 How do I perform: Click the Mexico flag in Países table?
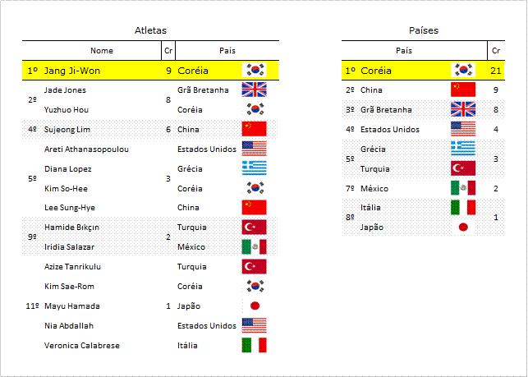tap(463, 188)
